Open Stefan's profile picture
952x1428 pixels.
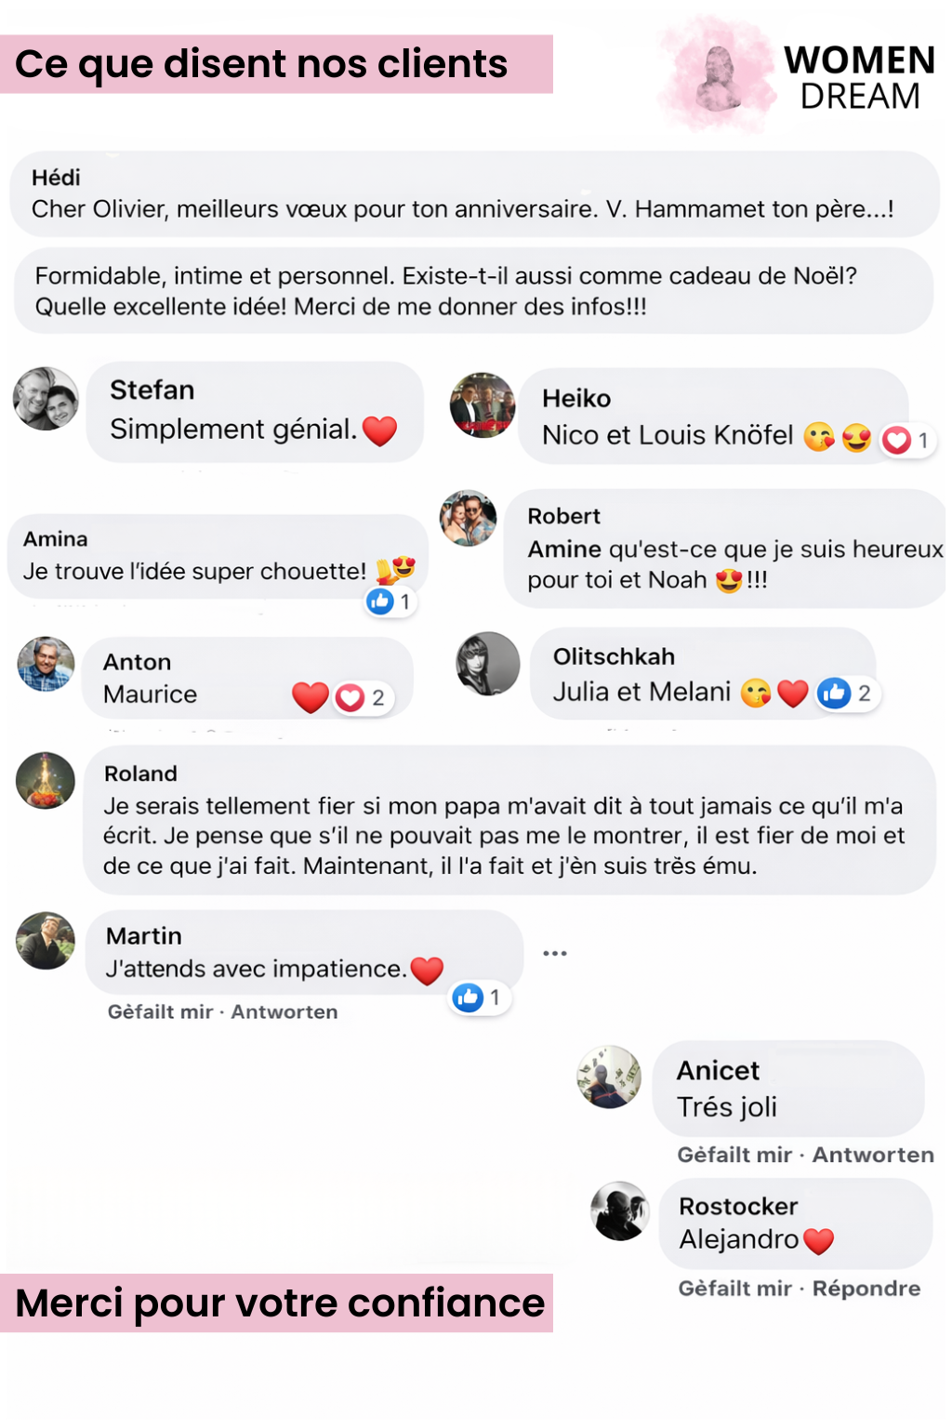pos(46,399)
